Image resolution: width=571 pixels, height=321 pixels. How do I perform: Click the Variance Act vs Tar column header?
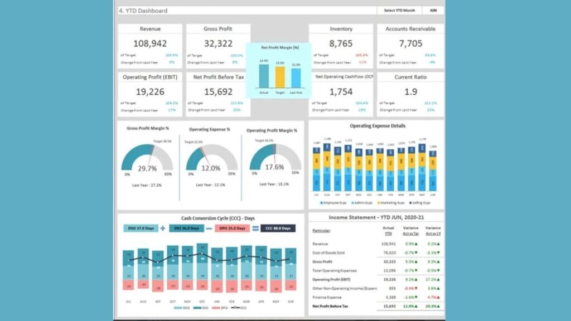point(411,231)
